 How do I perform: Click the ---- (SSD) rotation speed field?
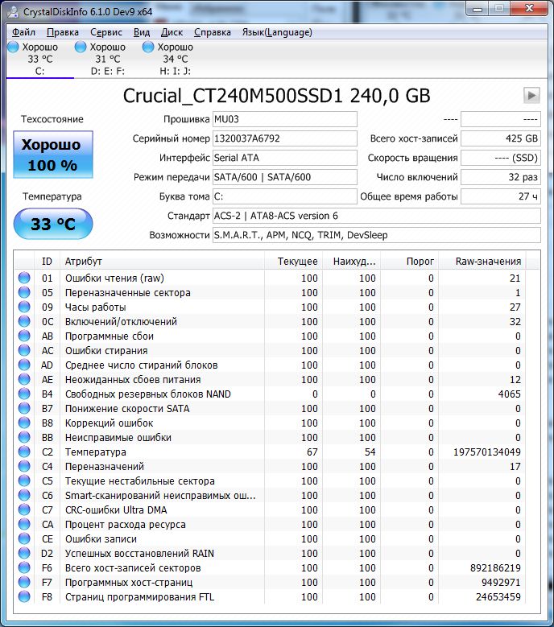[x=501, y=158]
